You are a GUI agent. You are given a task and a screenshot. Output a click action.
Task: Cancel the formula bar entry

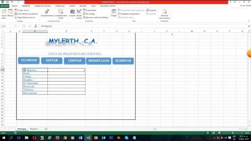click(24, 26)
